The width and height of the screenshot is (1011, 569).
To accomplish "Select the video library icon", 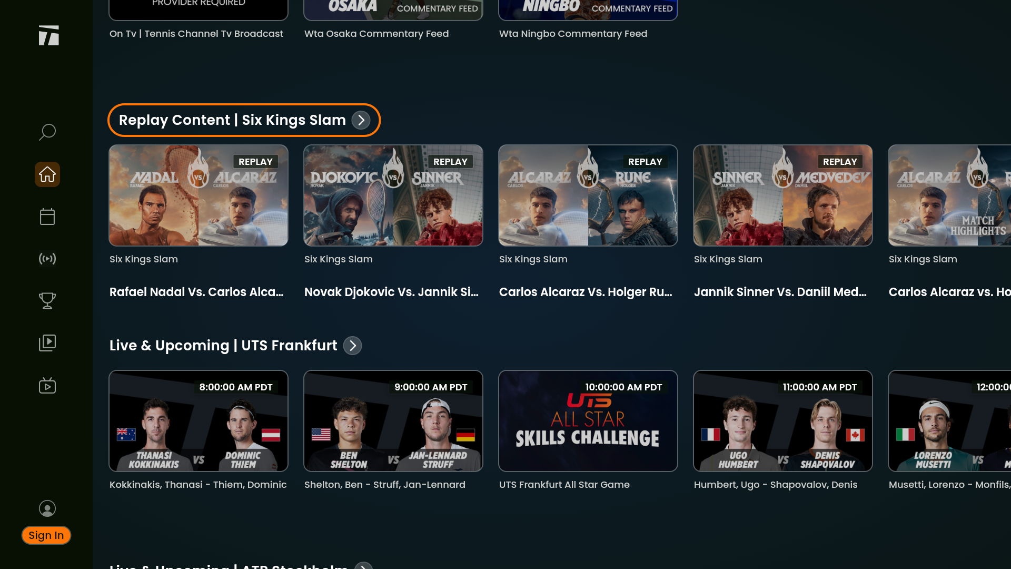I will pyautogui.click(x=47, y=342).
